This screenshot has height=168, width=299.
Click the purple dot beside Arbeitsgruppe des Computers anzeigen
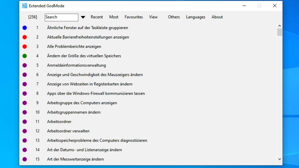(x=25, y=103)
